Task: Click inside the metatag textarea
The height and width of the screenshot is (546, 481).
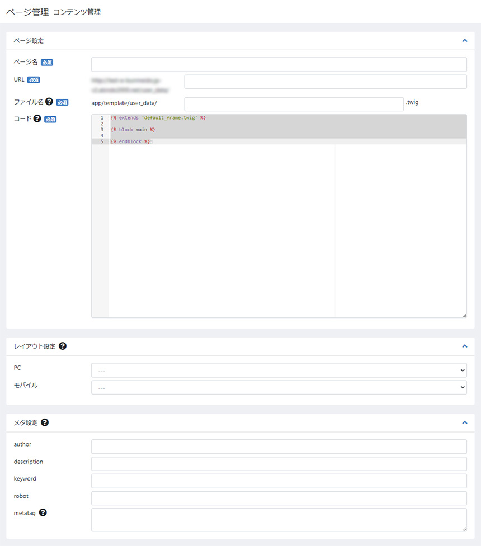Action: click(279, 519)
